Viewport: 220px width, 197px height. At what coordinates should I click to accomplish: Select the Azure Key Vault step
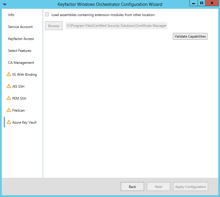point(24,122)
